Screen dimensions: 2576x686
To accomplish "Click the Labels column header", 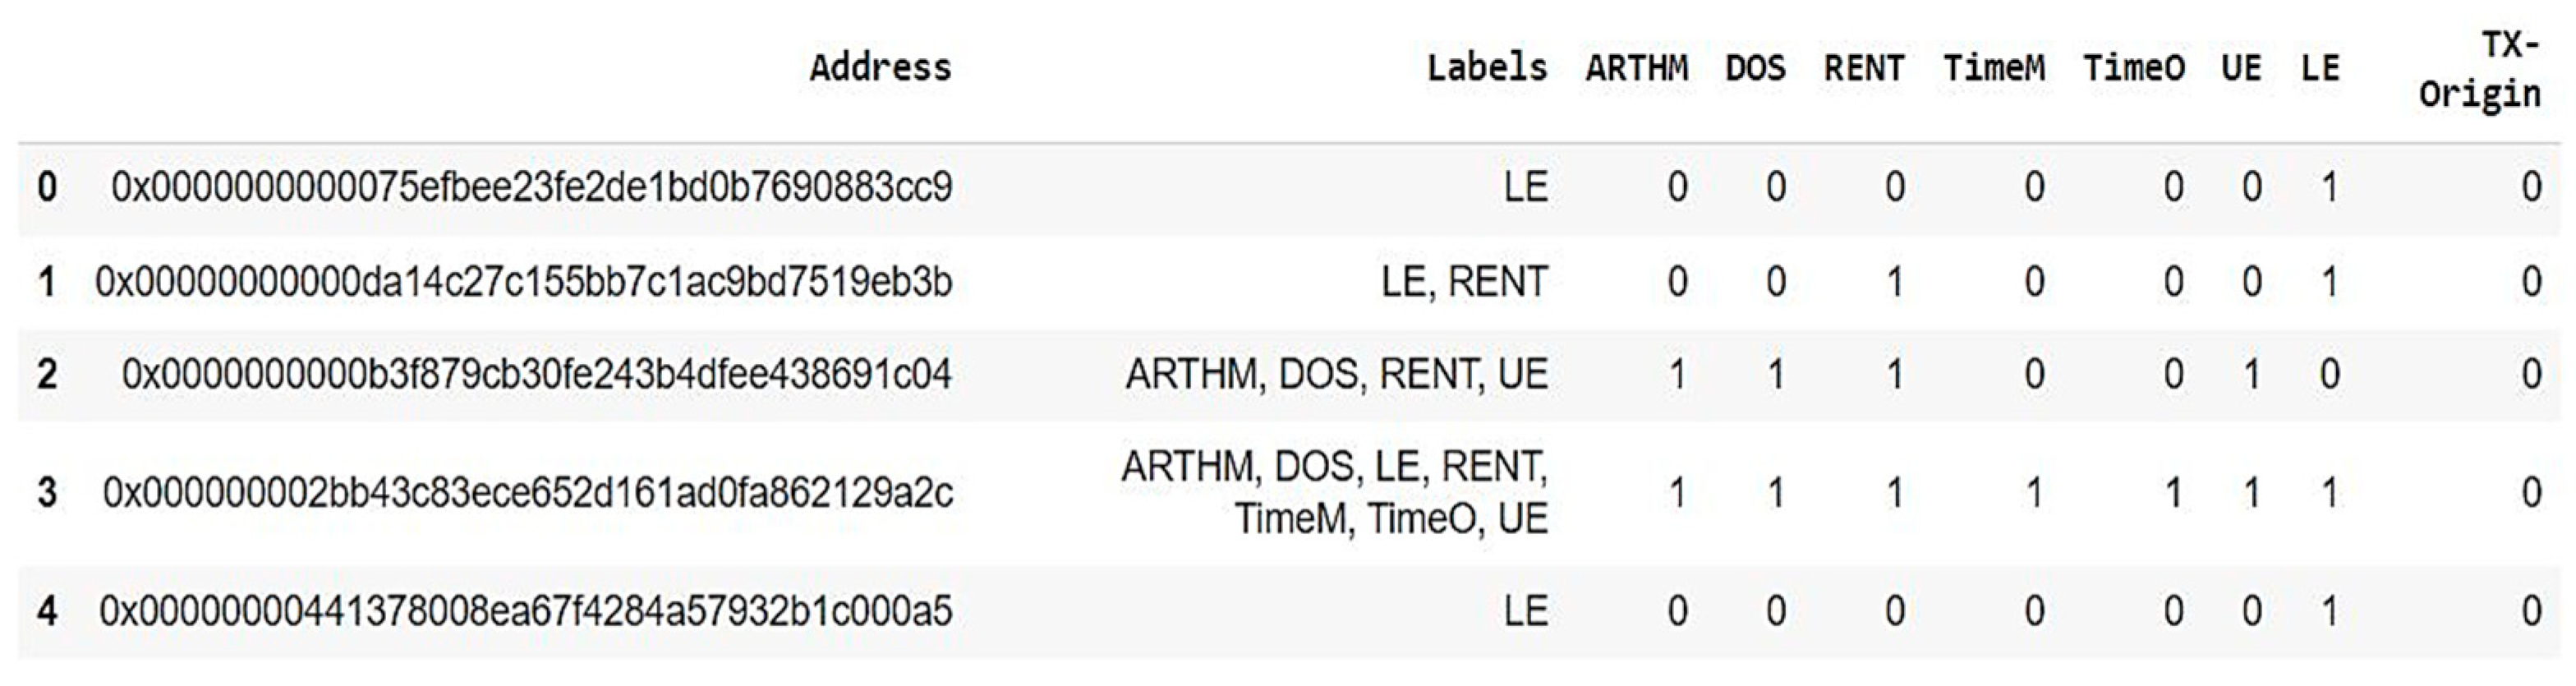I will tap(1486, 68).
